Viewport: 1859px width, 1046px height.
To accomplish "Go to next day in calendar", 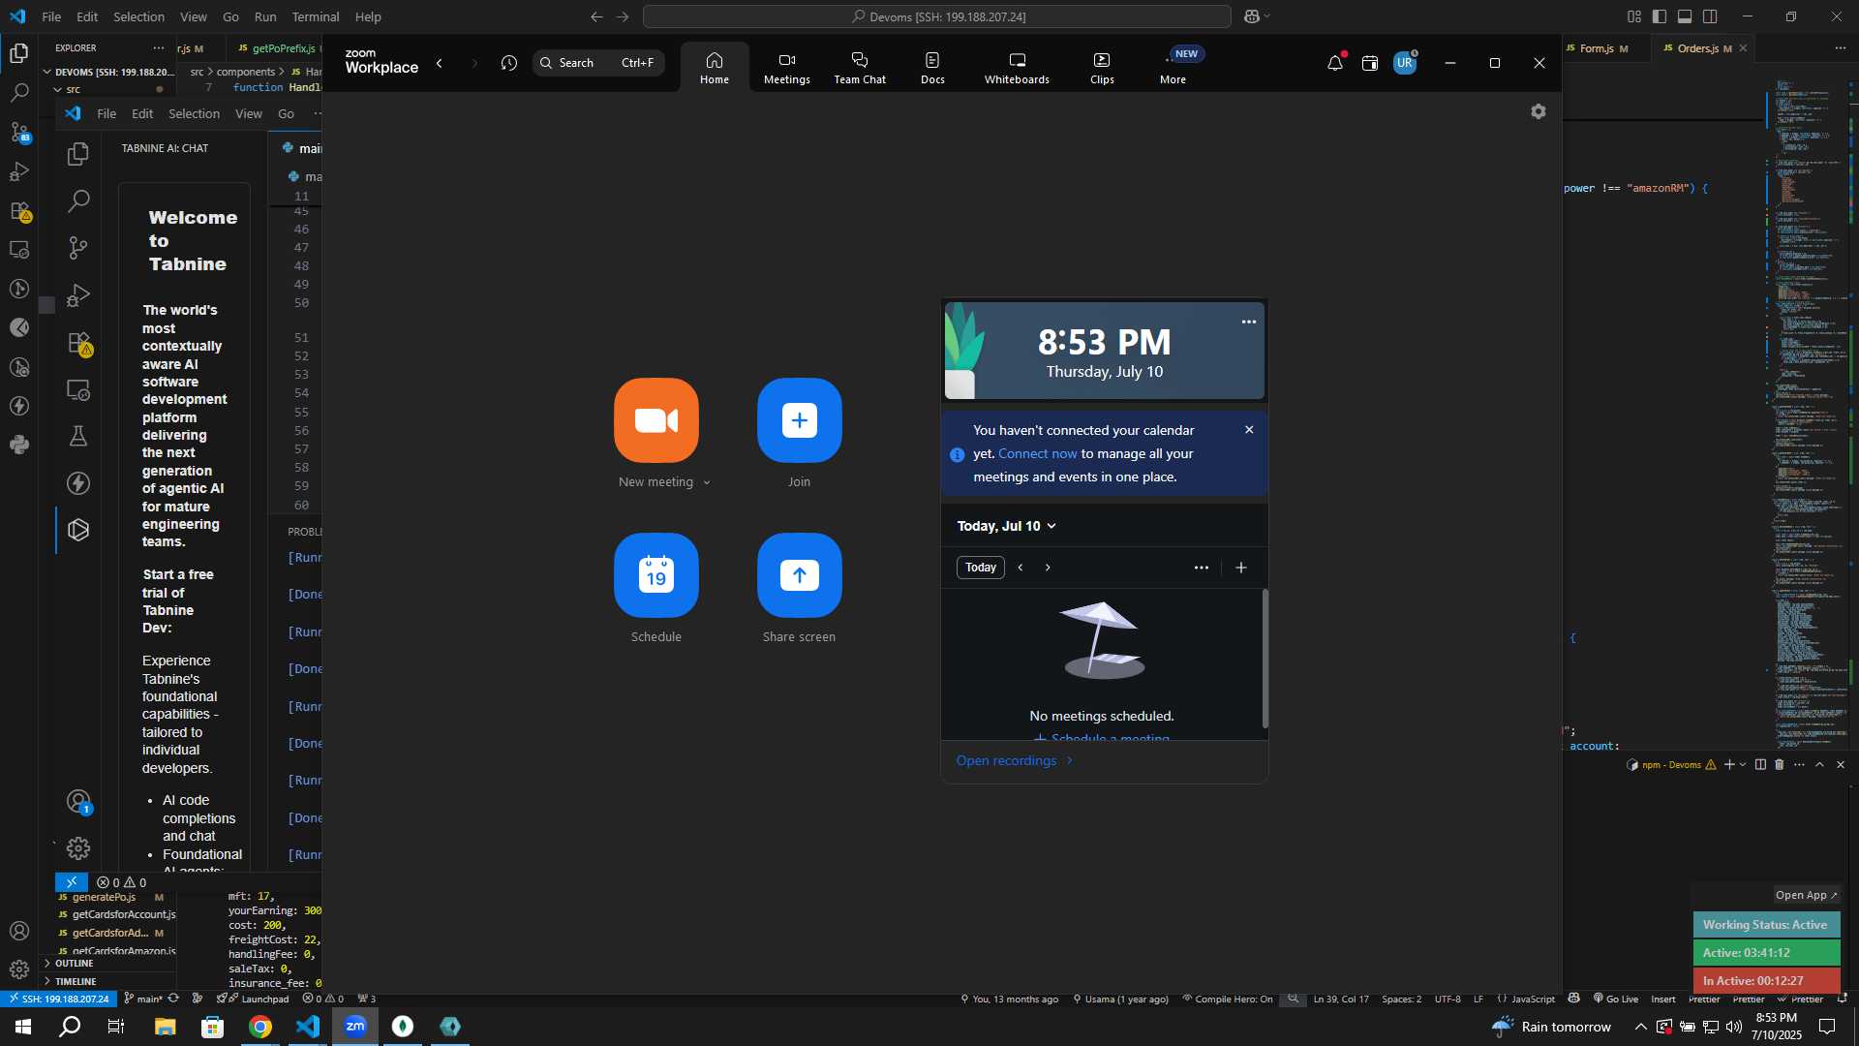I will pyautogui.click(x=1048, y=568).
